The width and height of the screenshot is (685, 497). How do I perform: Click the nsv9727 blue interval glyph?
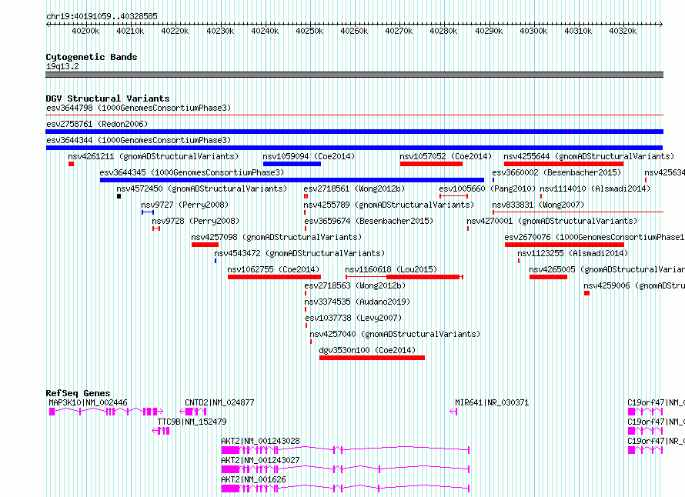point(148,212)
